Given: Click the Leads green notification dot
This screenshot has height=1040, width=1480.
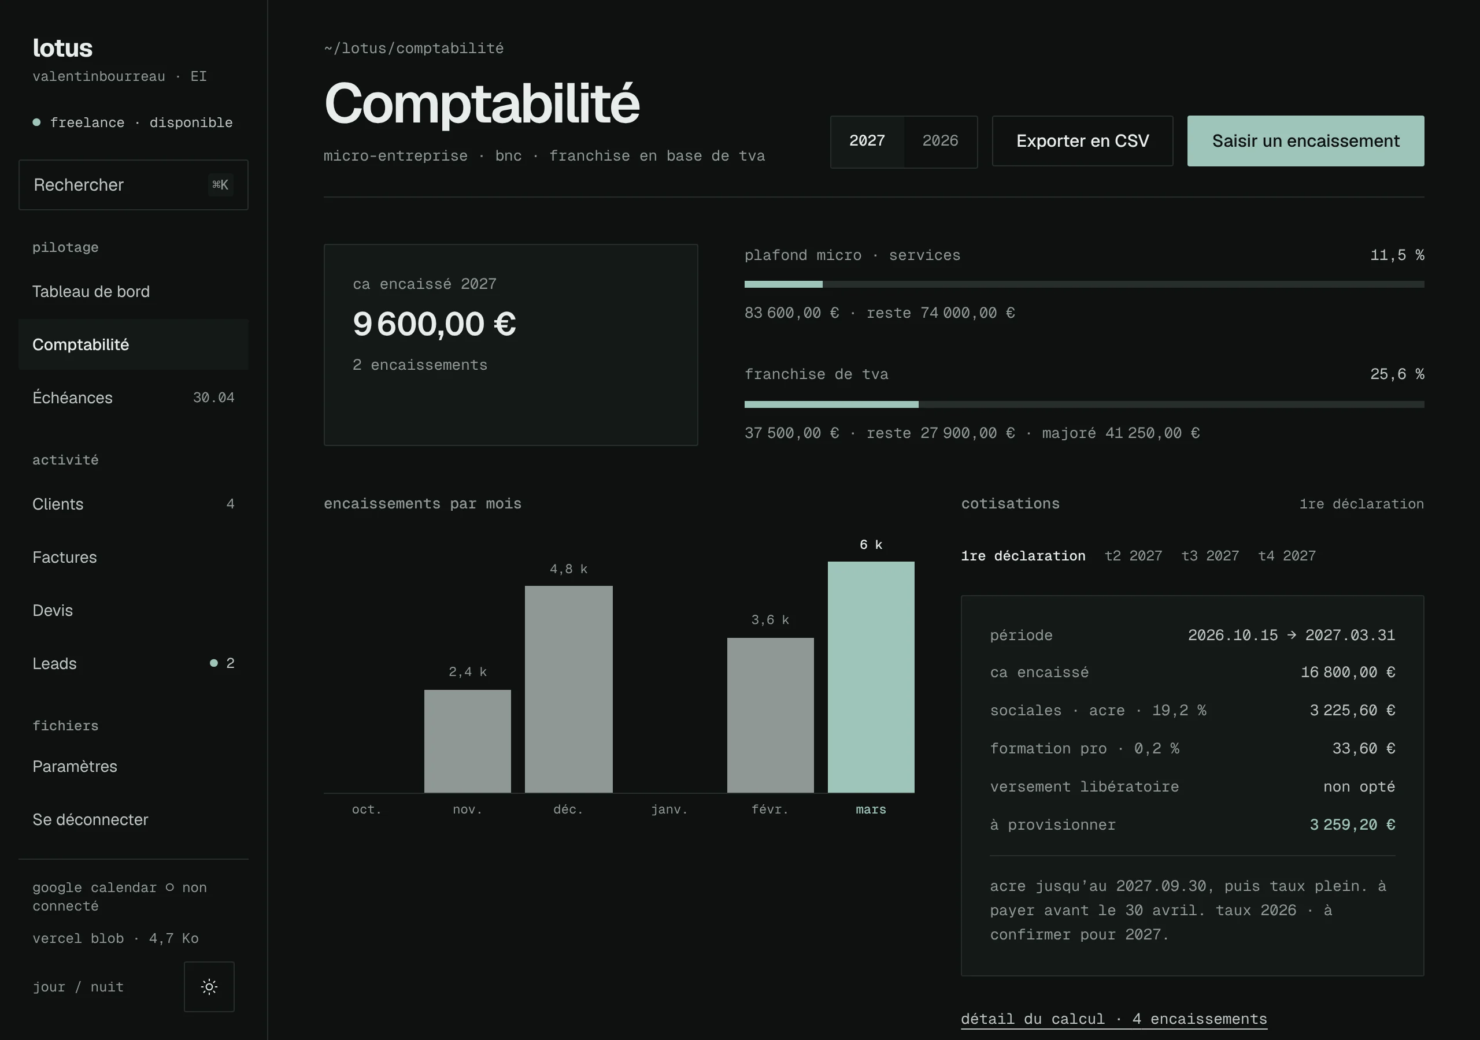Looking at the screenshot, I should point(213,663).
